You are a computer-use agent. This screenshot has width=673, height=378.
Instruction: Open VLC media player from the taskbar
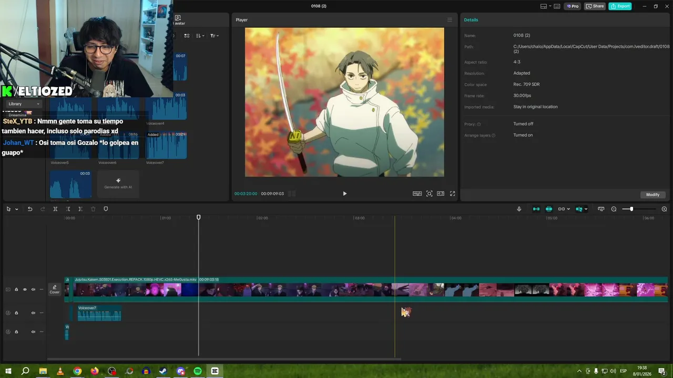(60, 371)
